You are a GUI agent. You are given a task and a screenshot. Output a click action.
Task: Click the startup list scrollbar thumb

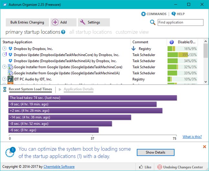(x=206, y=51)
